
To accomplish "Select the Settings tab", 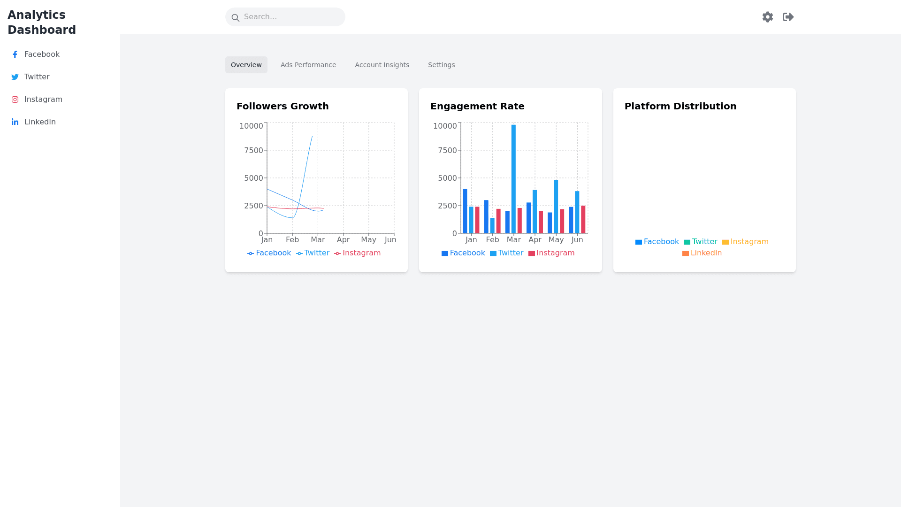I will (441, 65).
